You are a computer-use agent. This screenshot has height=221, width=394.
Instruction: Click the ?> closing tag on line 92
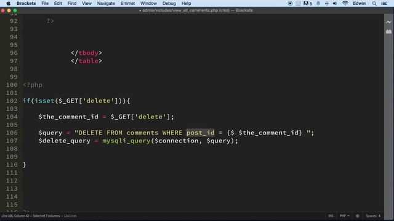[x=50, y=21]
